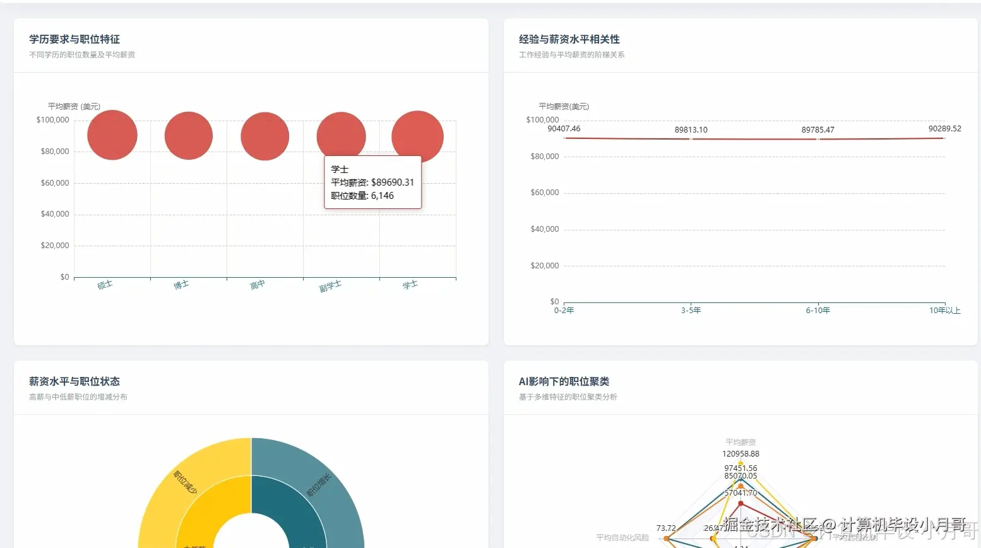Click the AI影响下的职位聚类 card title
The image size is (981, 548).
click(x=564, y=381)
